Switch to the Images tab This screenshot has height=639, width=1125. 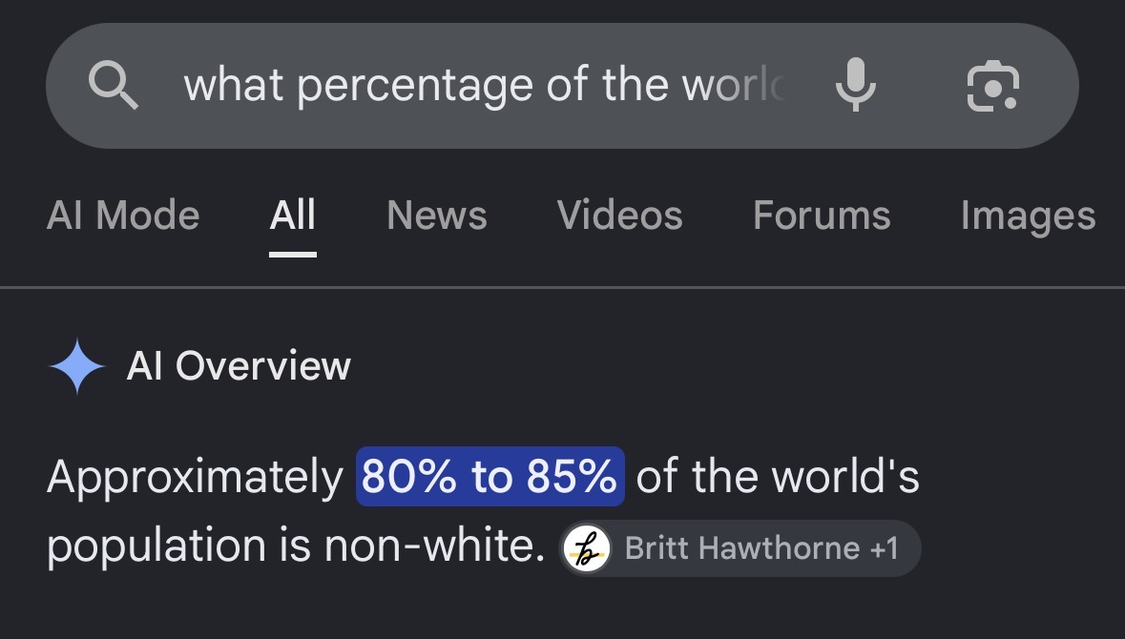(1028, 216)
